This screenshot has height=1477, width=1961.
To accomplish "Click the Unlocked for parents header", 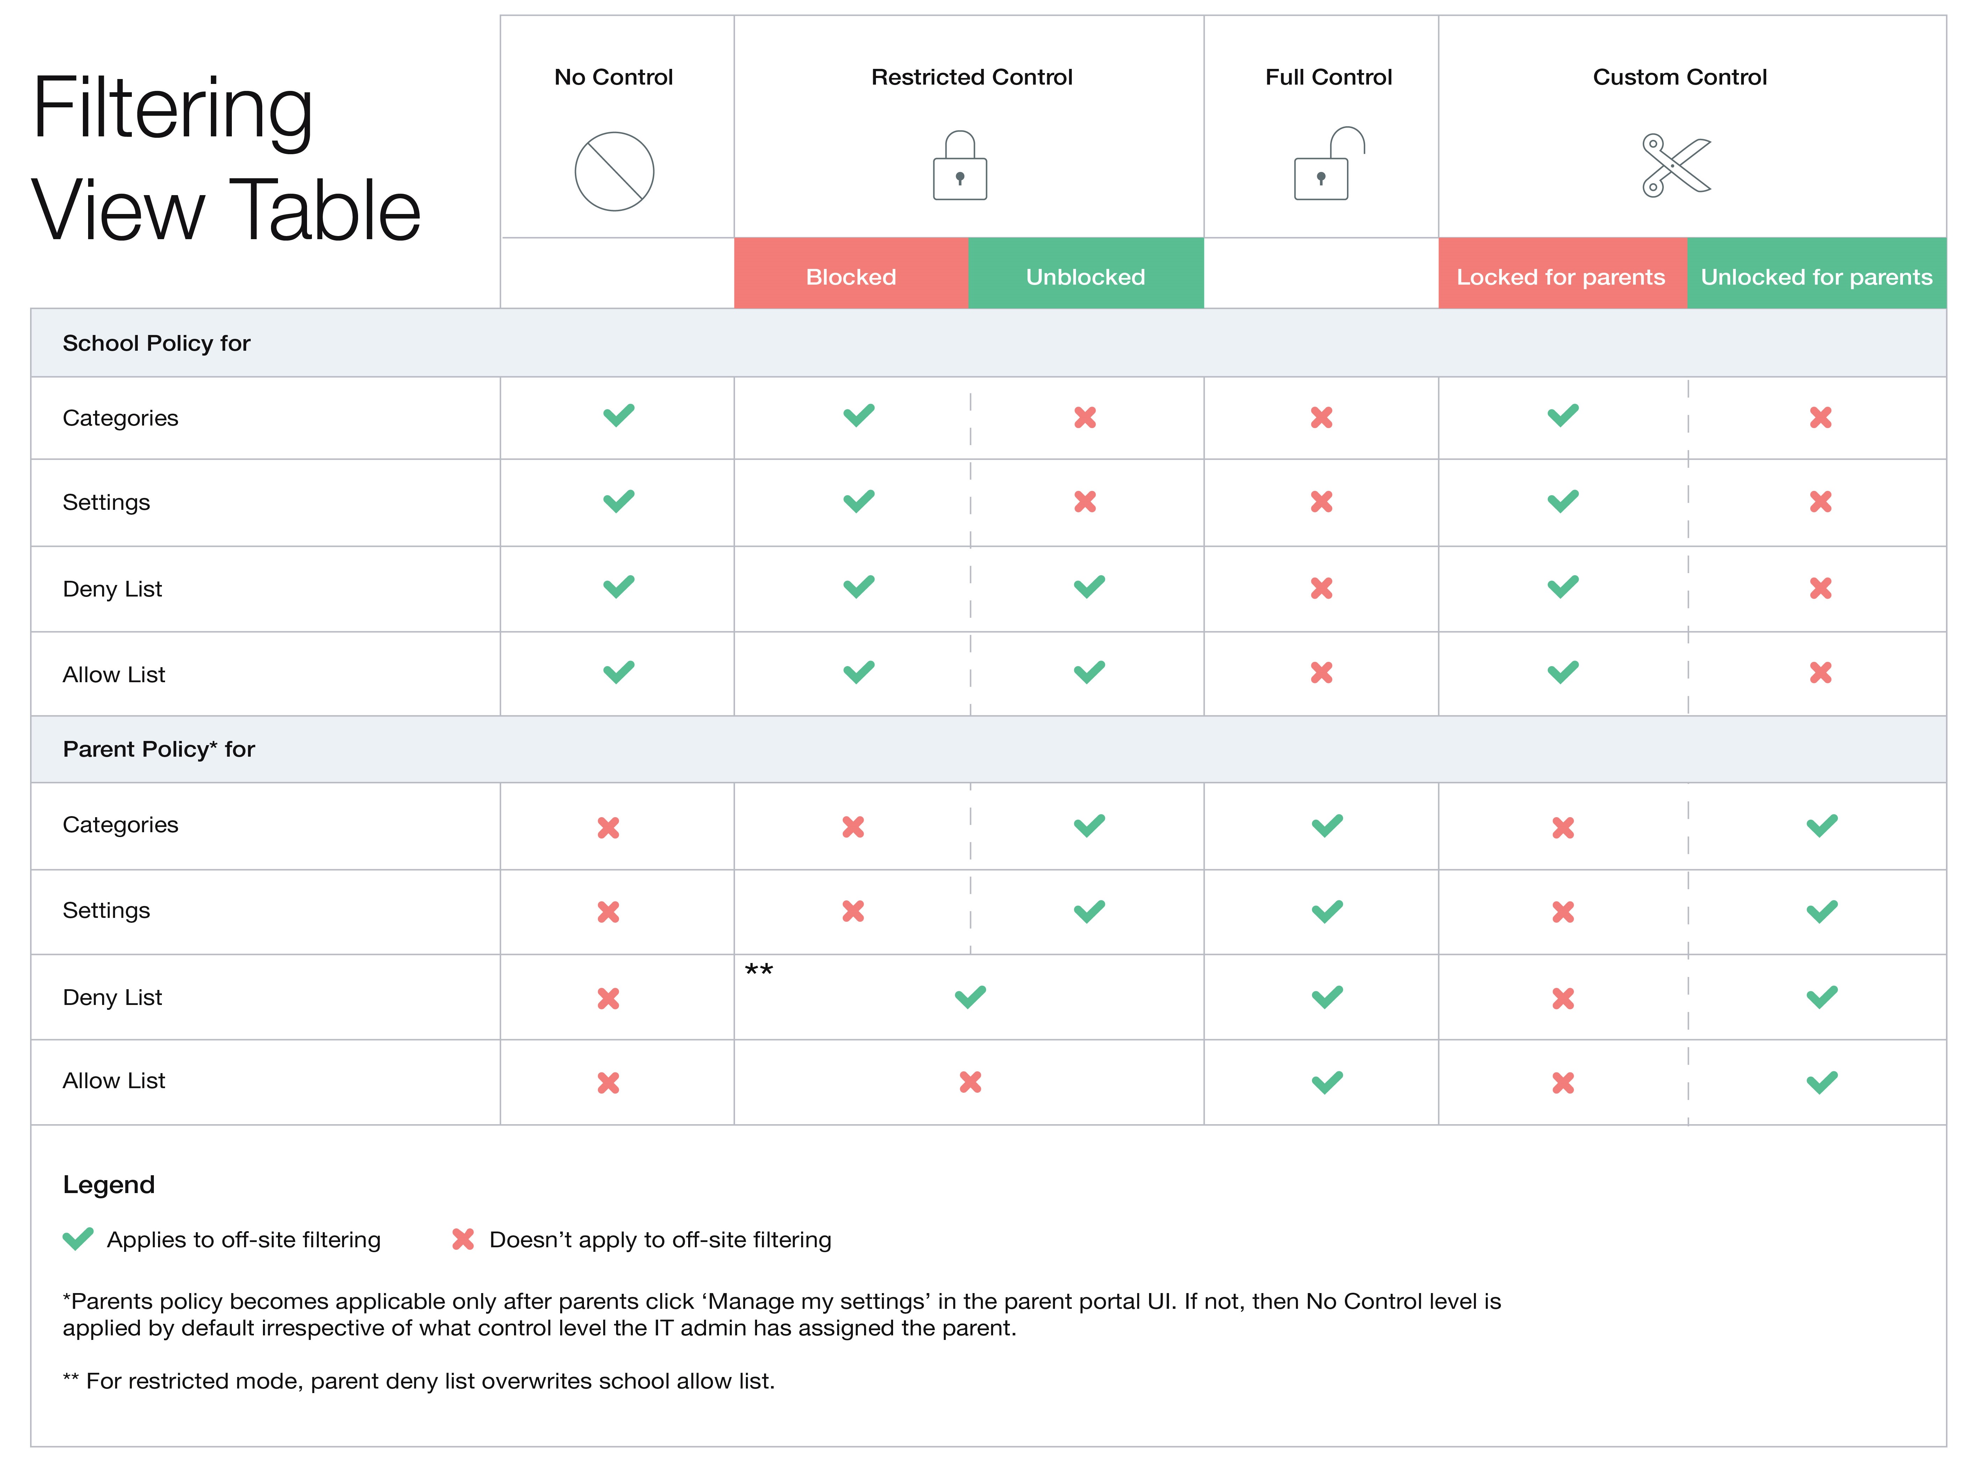I will point(1816,277).
